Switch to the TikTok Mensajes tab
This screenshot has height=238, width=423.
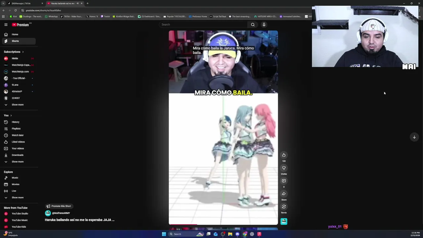tap(25, 3)
